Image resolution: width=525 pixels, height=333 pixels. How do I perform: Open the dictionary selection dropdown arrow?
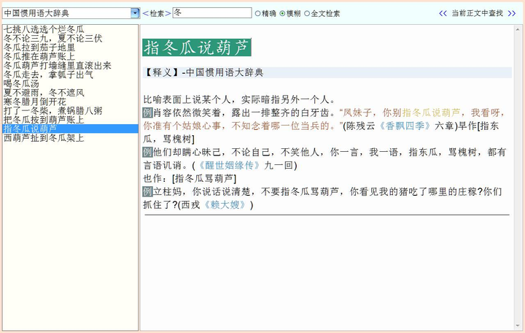135,13
